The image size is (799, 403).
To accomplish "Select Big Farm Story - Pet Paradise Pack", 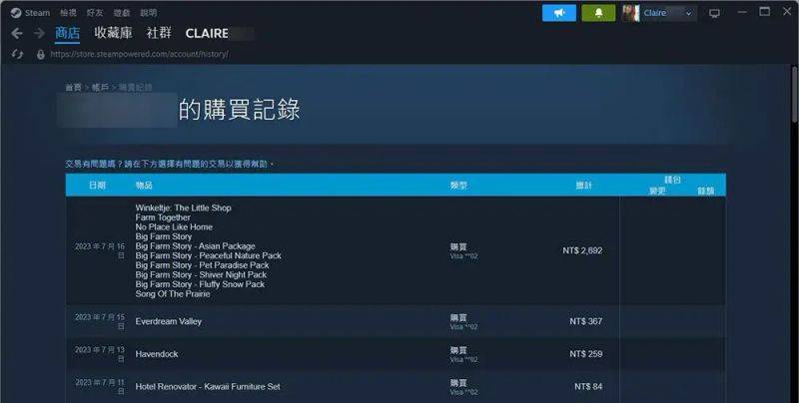I will 202,265.
